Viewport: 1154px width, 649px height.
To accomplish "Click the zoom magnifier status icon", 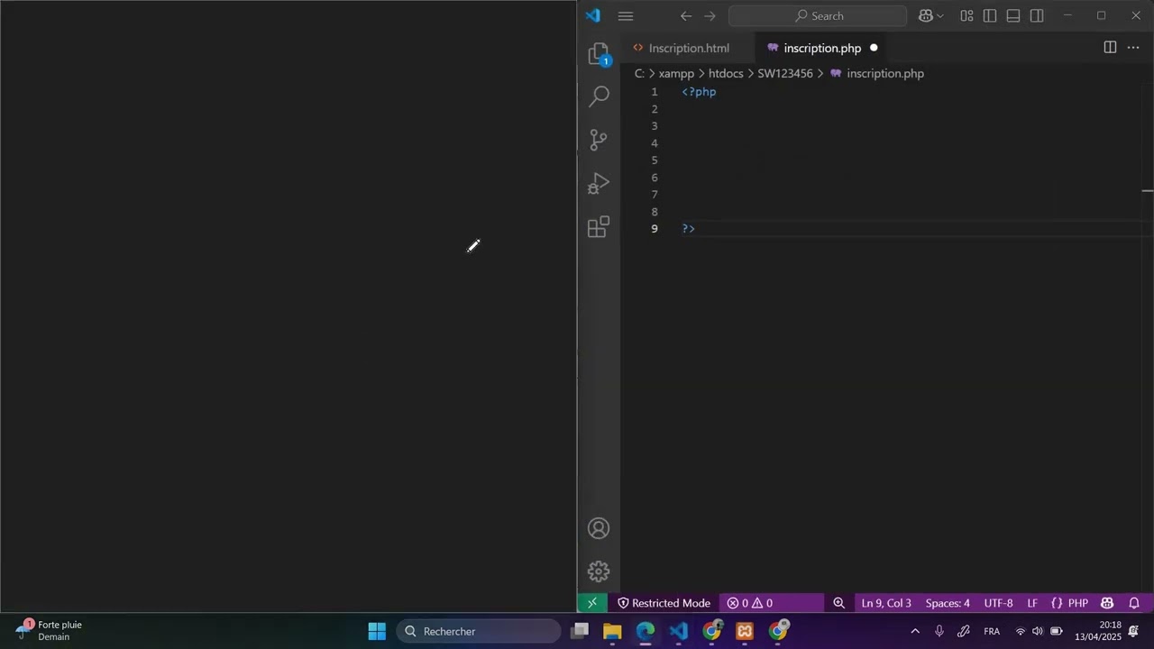I will coord(838,603).
